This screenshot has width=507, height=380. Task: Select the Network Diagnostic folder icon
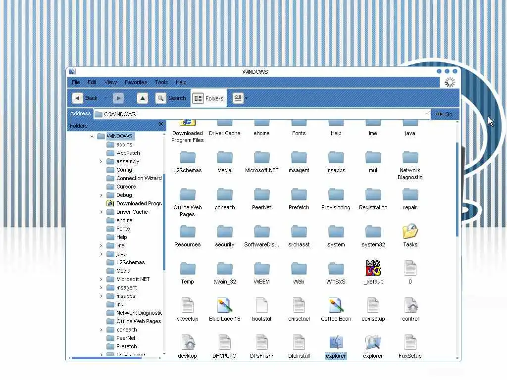pos(410,165)
